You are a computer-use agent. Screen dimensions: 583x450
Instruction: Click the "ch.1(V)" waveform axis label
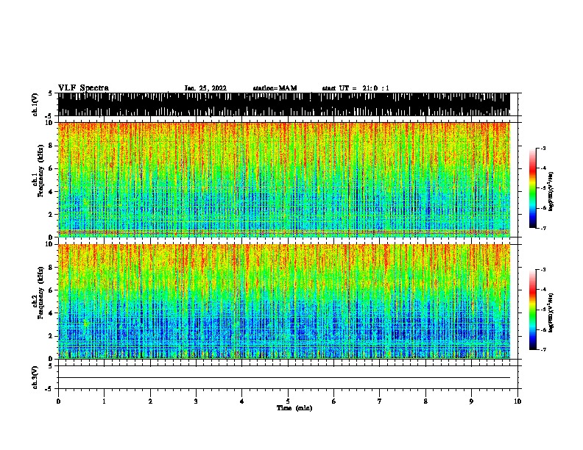pos(35,104)
